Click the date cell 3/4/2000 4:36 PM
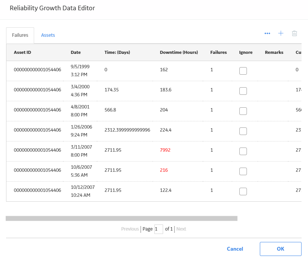308x259 pixels. click(80, 91)
